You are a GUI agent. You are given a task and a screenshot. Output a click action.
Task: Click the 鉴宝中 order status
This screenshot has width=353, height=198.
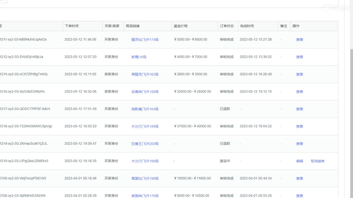point(225,161)
